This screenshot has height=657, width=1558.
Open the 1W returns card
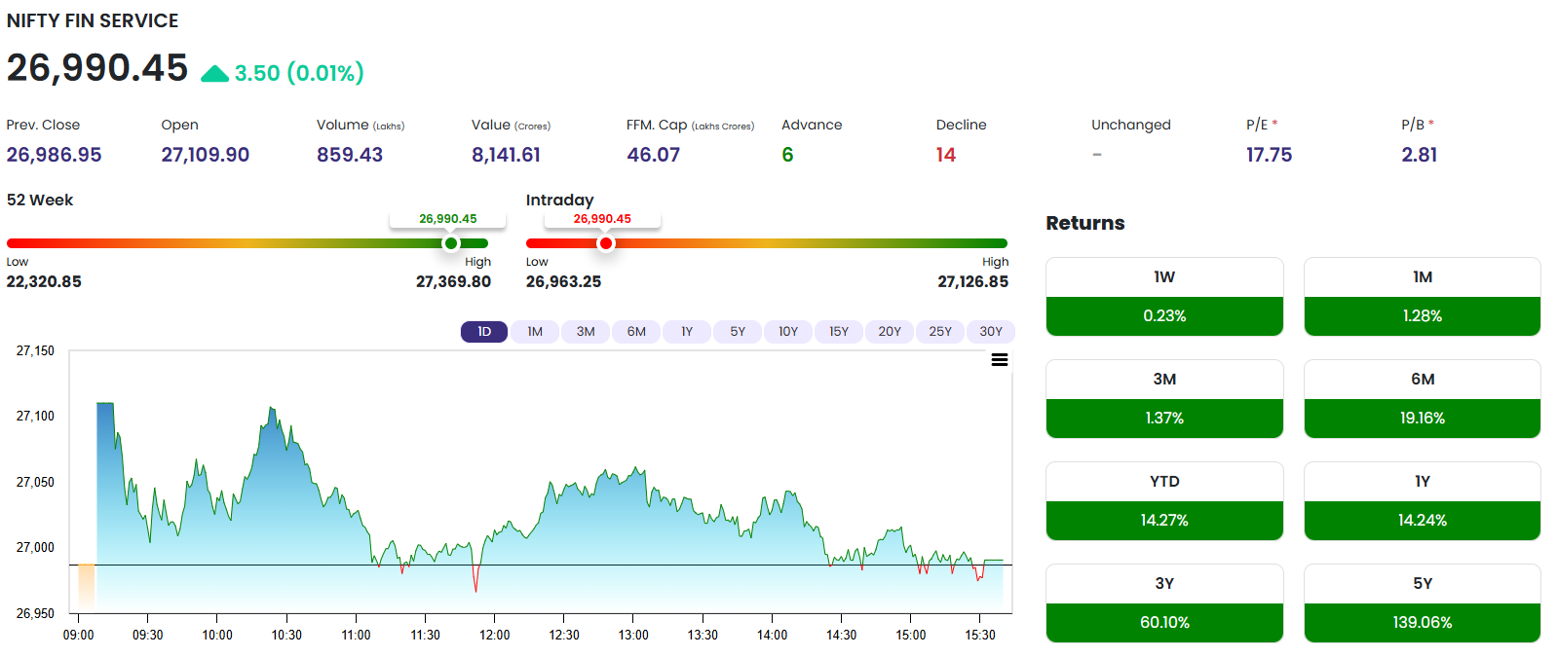(1164, 297)
